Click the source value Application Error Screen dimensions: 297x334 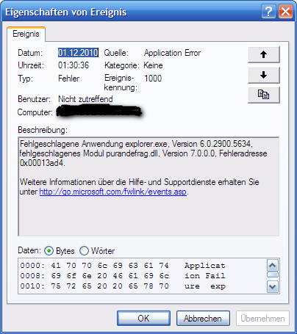click(x=172, y=53)
